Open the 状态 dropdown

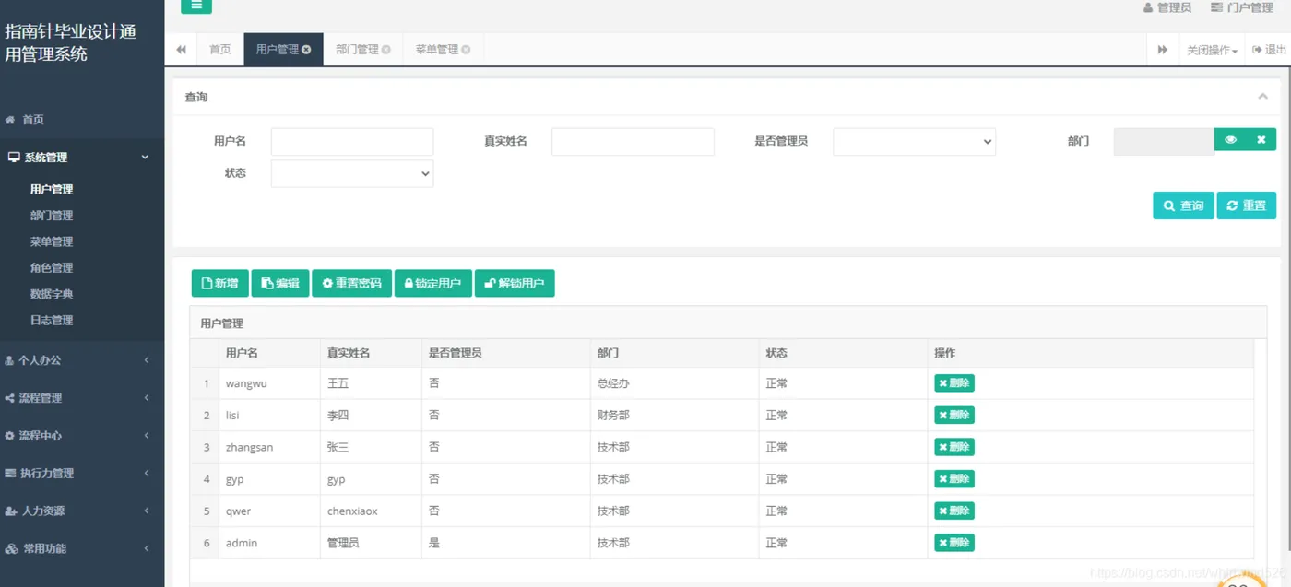pos(352,173)
